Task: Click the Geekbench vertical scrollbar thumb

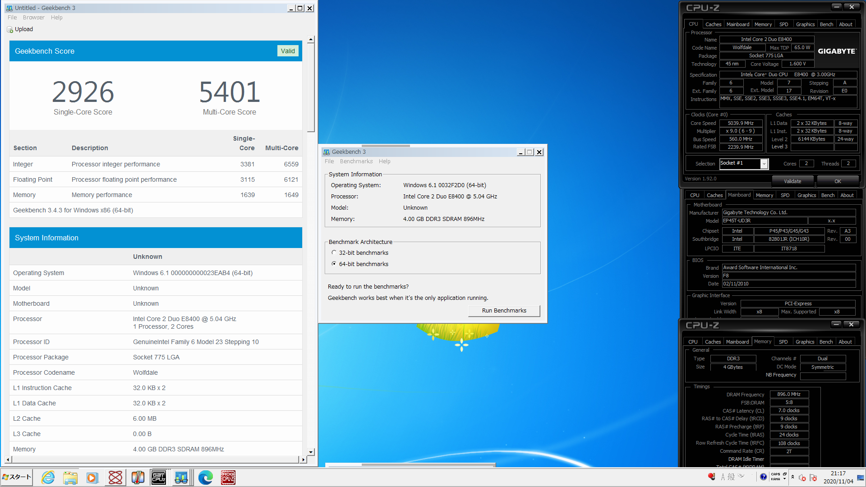Action: [311, 88]
